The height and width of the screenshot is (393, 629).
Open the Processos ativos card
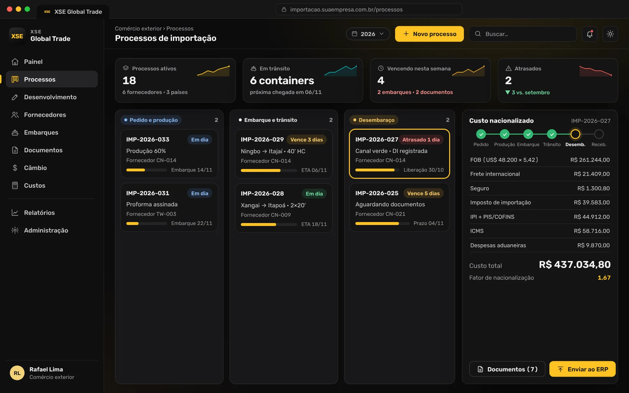(175, 81)
